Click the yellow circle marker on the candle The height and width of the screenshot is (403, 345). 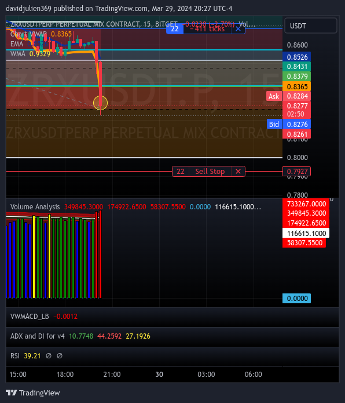click(x=100, y=103)
